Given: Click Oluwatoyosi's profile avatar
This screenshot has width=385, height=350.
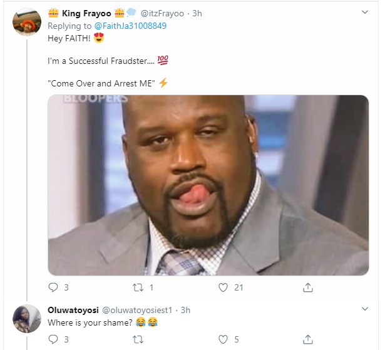Looking at the screenshot, I should [x=28, y=319].
